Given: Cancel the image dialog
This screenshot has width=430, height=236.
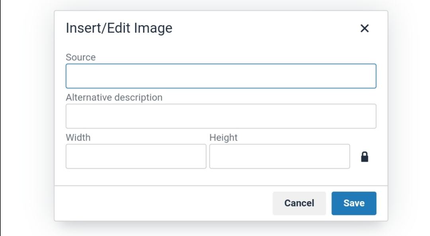Looking at the screenshot, I should 299,203.
